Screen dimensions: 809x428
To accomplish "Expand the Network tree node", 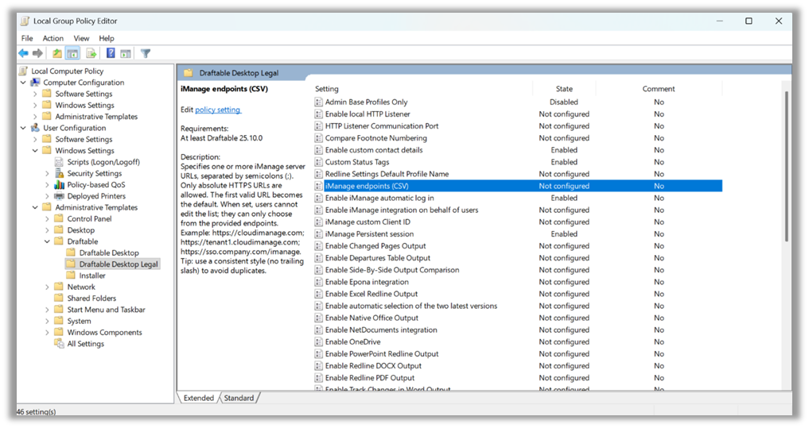I will click(x=47, y=287).
